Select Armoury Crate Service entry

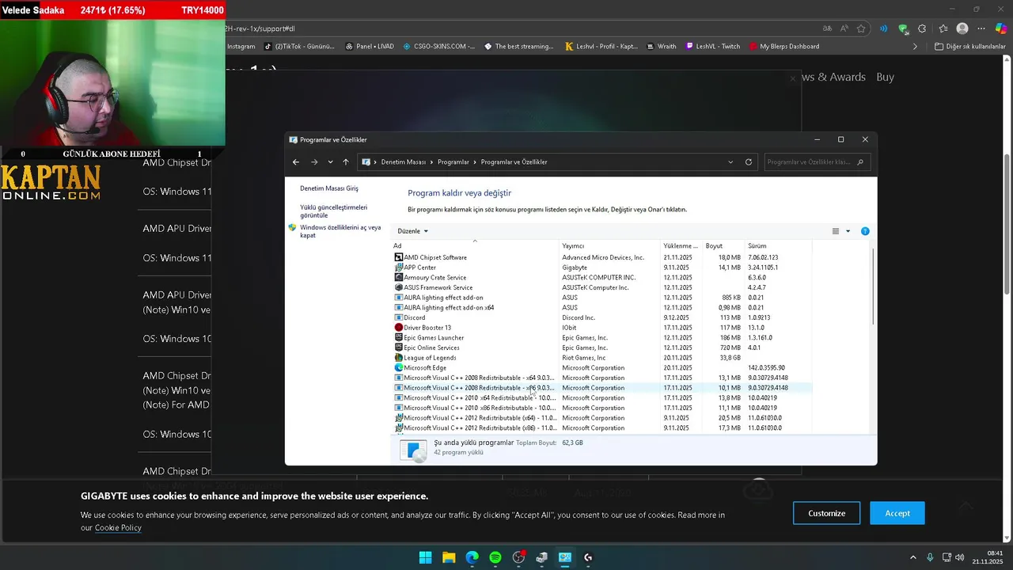point(602,278)
